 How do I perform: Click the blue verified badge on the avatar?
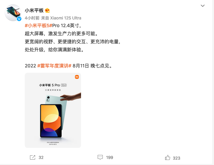point(19,19)
